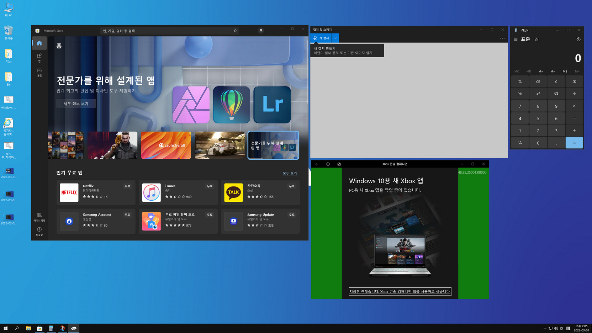Viewport: 592px width, 333px height.
Task: Click the divide key in Calculator
Action: [x=574, y=94]
